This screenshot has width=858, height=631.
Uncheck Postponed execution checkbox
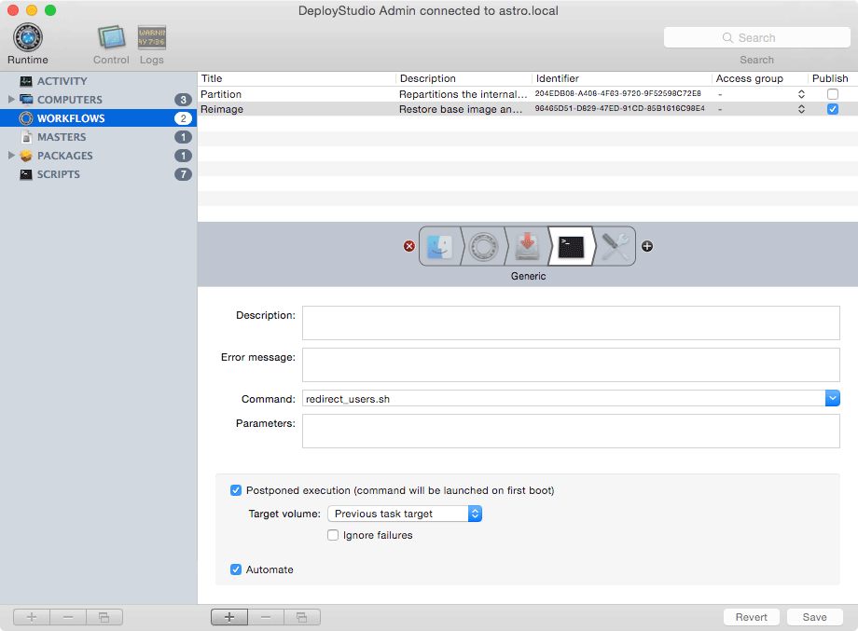click(x=236, y=490)
